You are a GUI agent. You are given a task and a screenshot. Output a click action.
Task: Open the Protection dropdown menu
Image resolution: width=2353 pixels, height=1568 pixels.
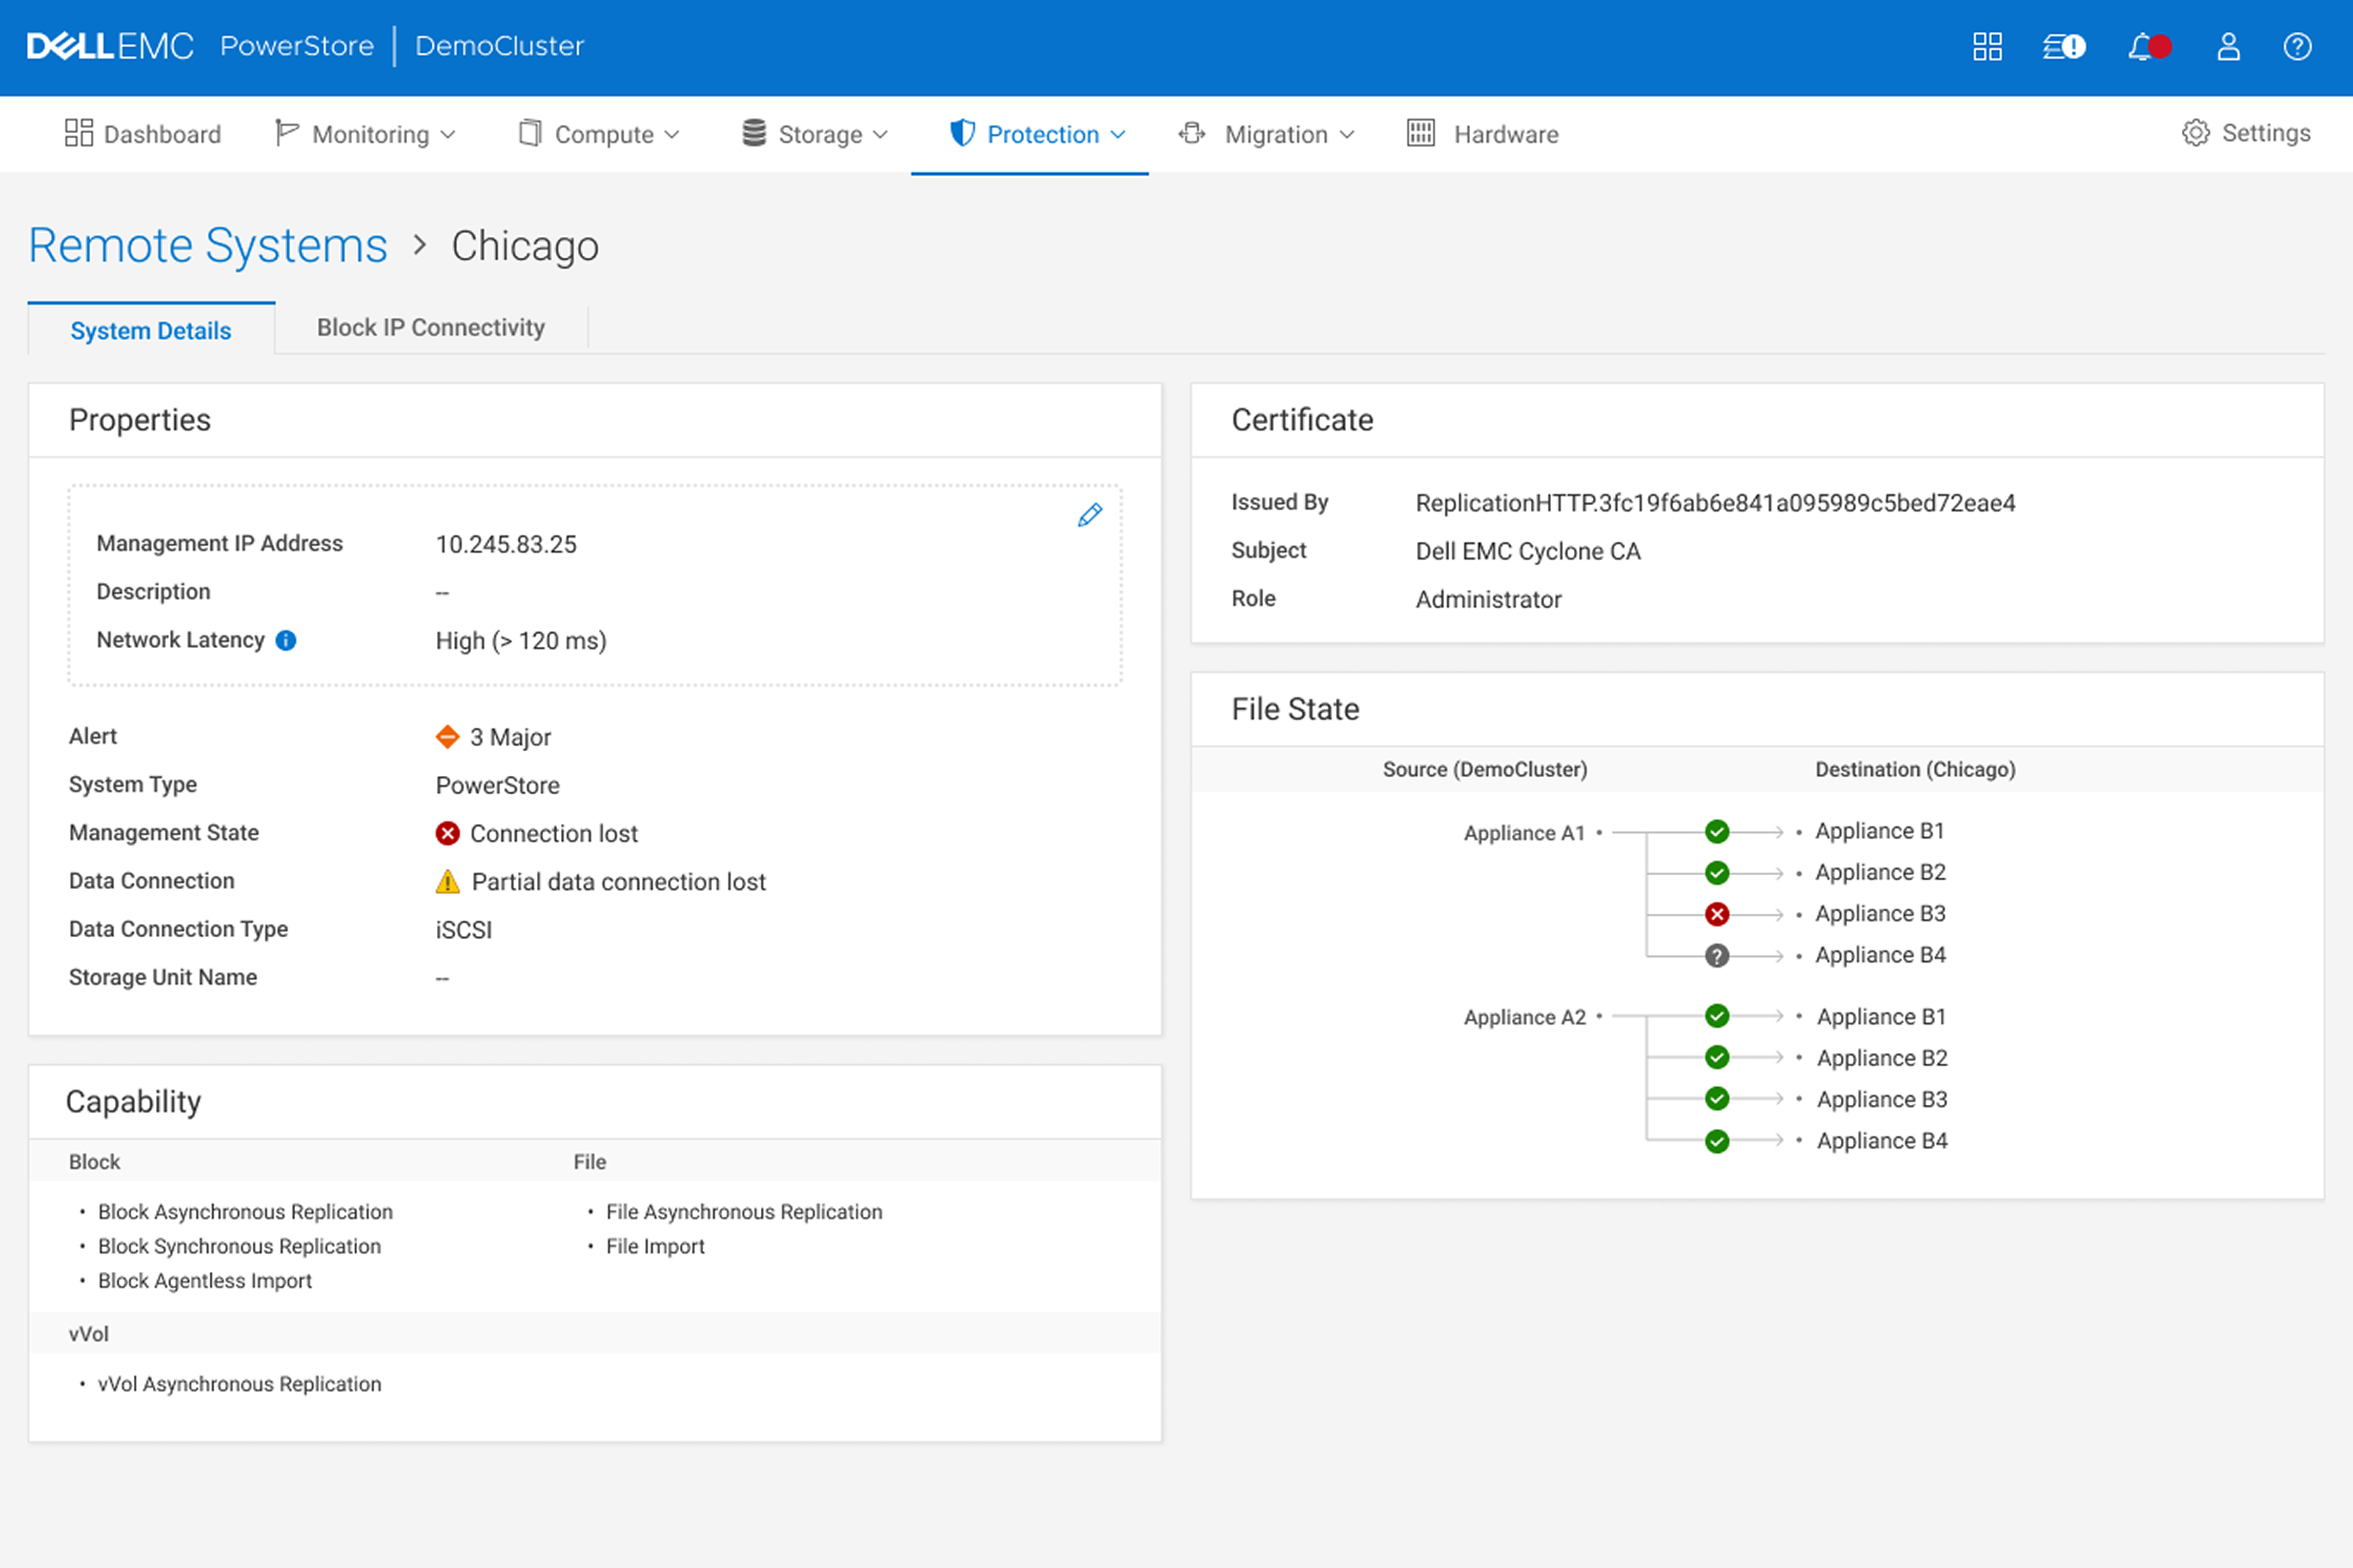[x=1039, y=134]
